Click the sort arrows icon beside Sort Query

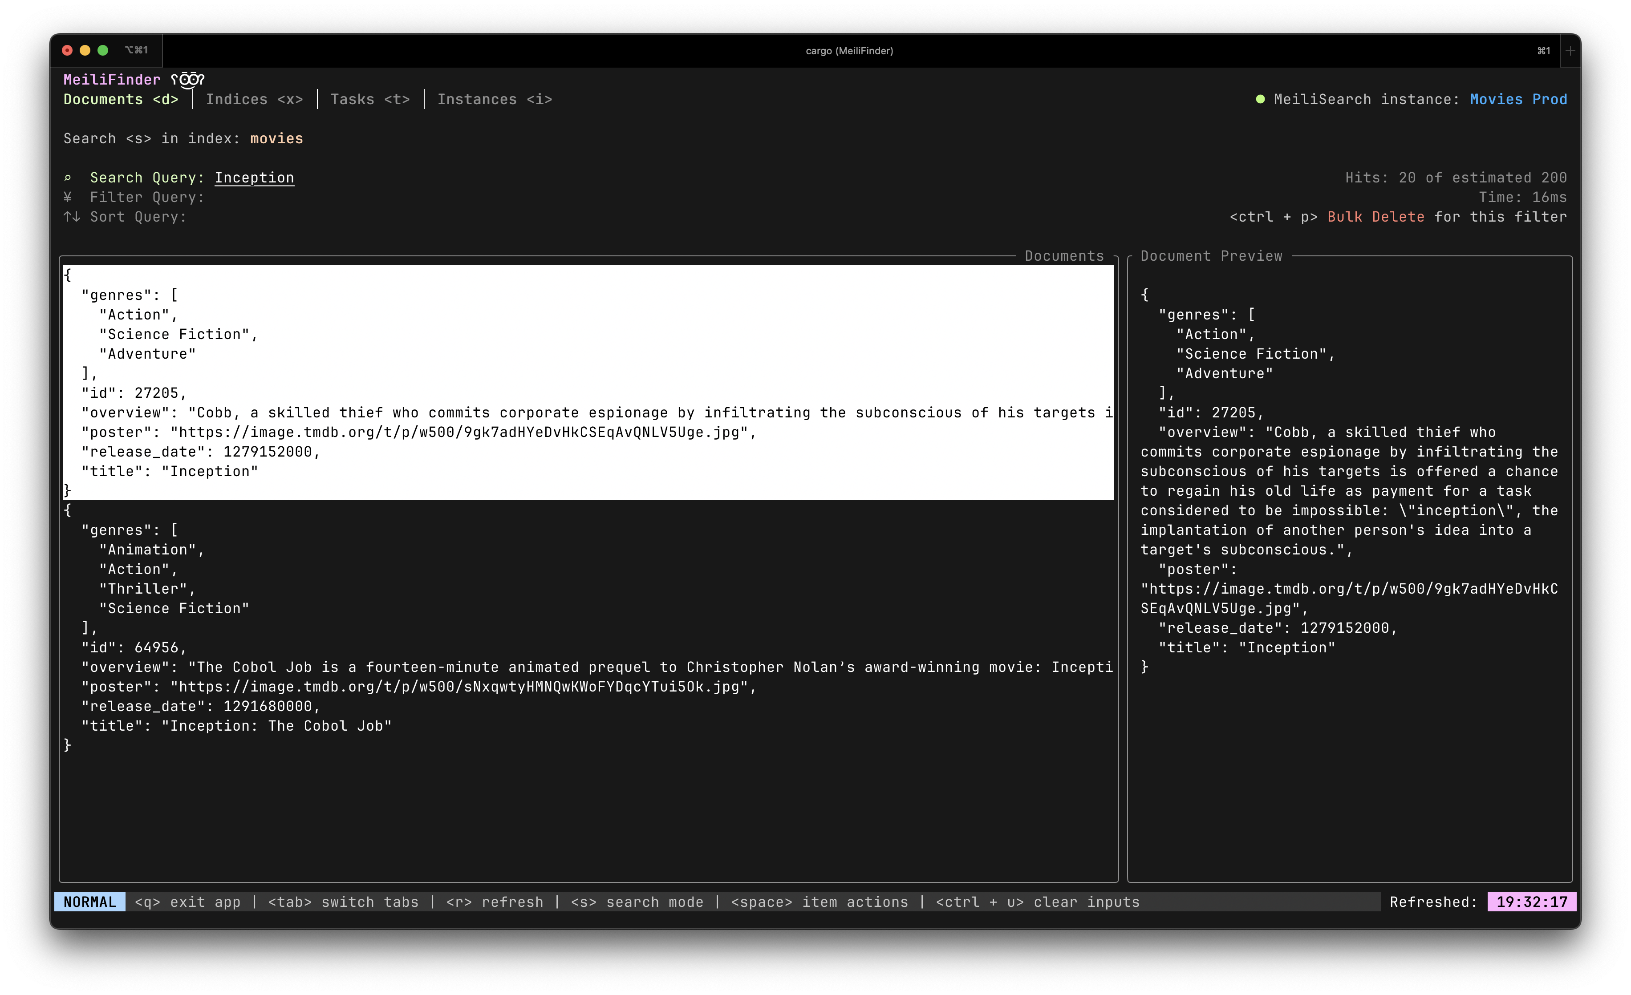click(72, 216)
